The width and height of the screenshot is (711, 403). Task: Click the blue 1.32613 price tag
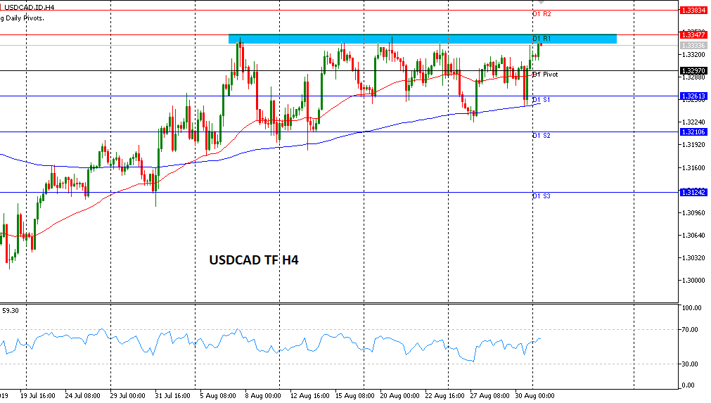coord(693,96)
